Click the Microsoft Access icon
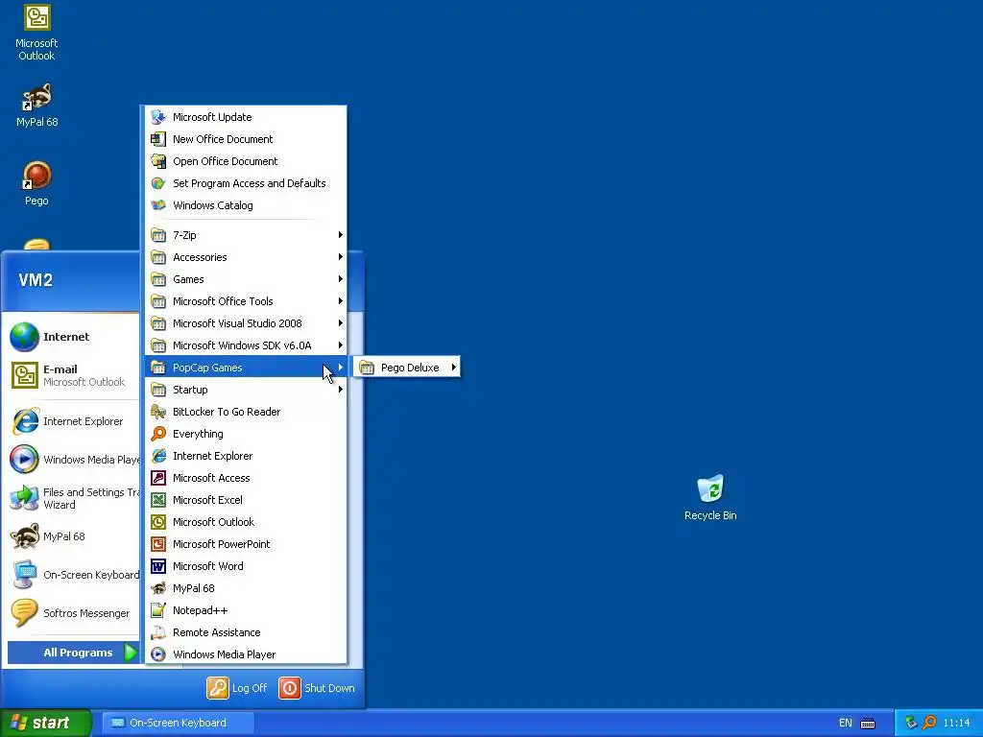Viewport: 983px width, 737px height. (158, 478)
